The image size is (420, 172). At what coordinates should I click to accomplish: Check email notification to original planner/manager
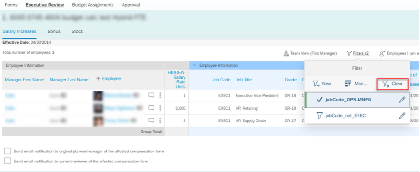(x=8, y=151)
